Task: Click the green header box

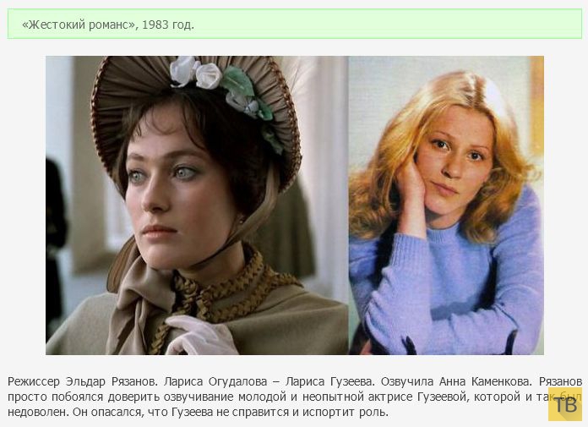Action: 295,25
